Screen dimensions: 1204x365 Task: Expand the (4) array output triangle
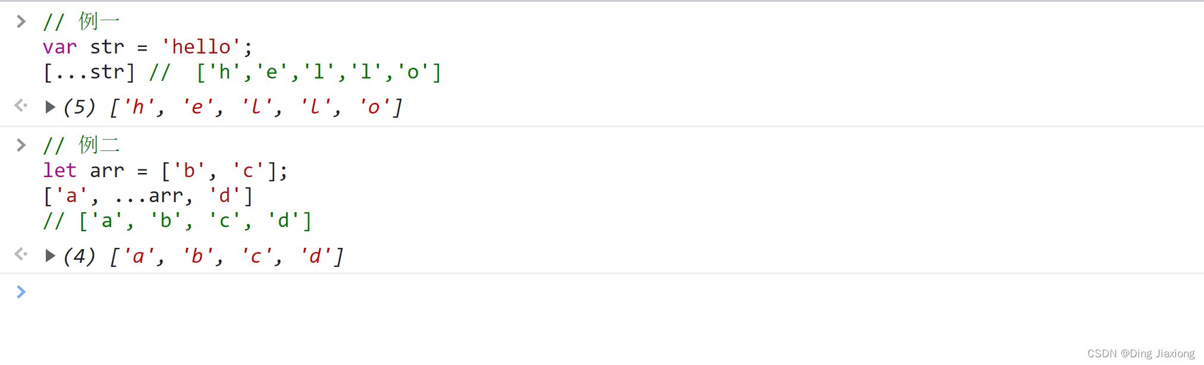pyautogui.click(x=51, y=256)
